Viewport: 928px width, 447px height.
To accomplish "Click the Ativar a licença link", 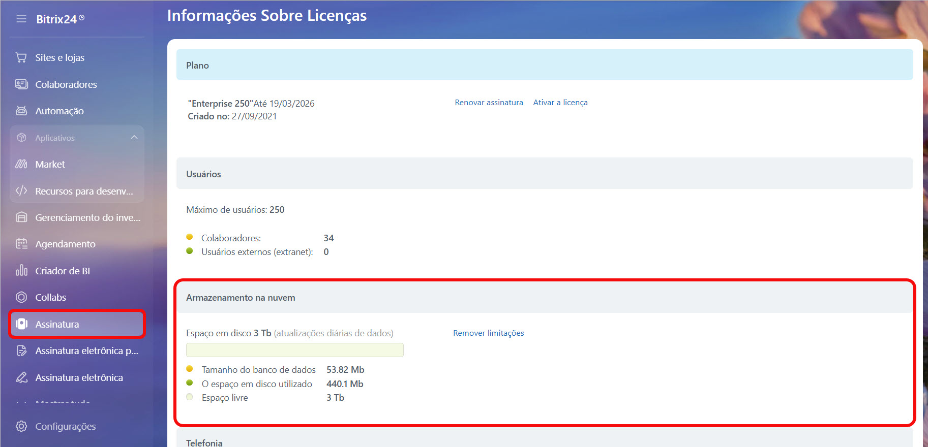I will pos(560,103).
